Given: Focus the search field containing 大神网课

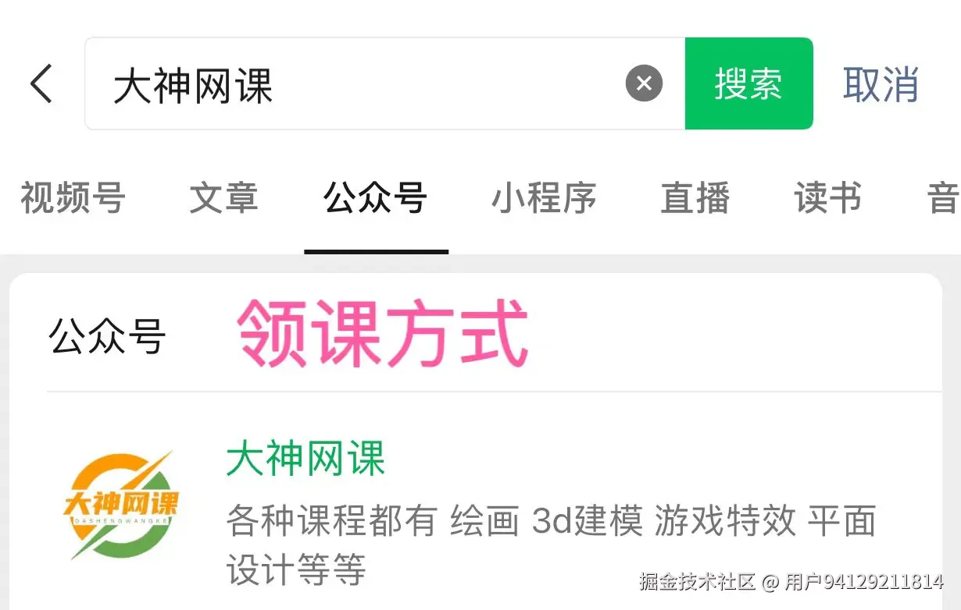Looking at the screenshot, I should [x=384, y=83].
